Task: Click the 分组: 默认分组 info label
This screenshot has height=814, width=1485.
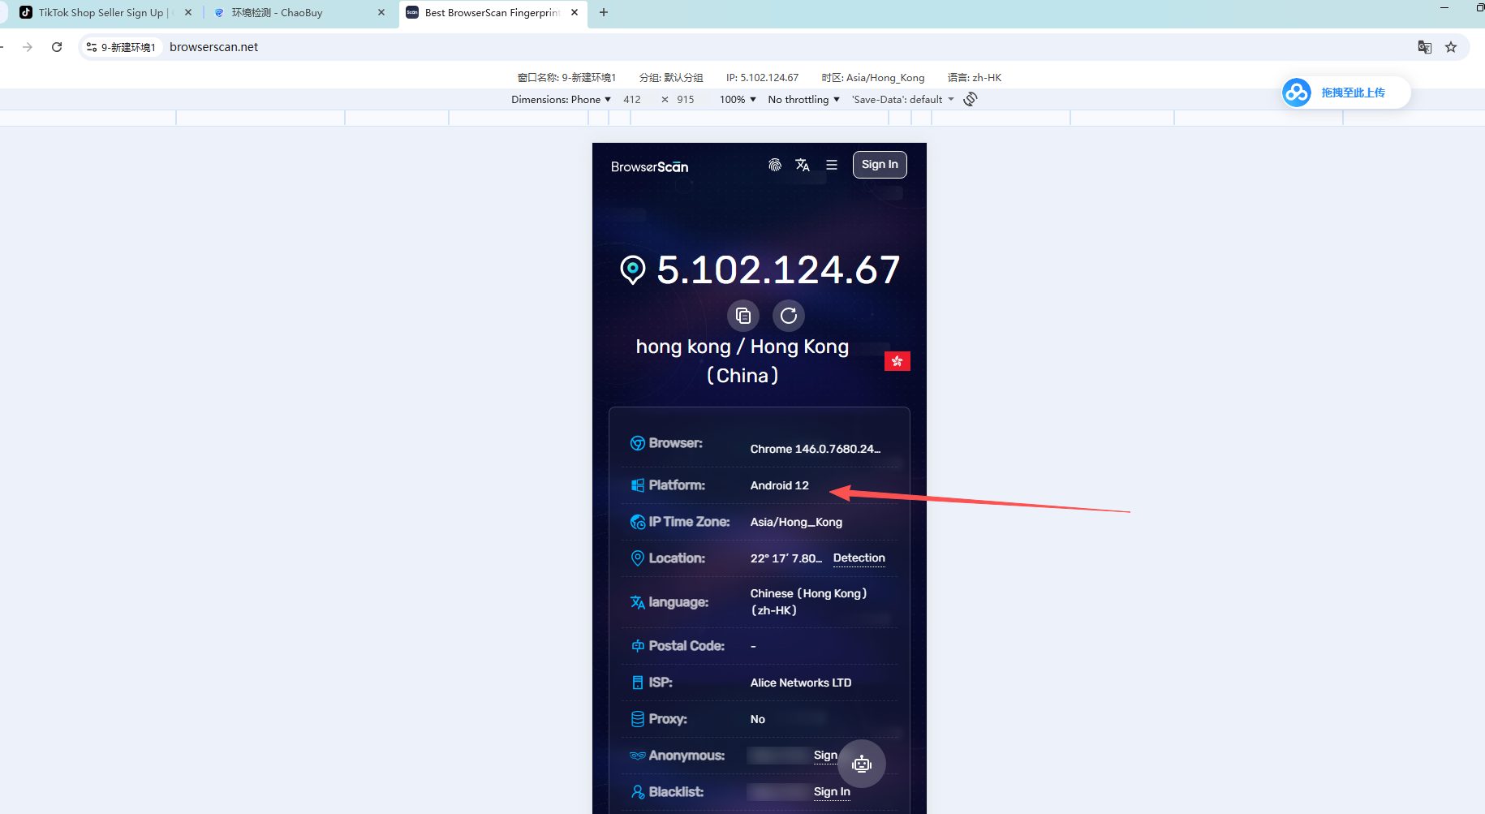Action: click(671, 78)
